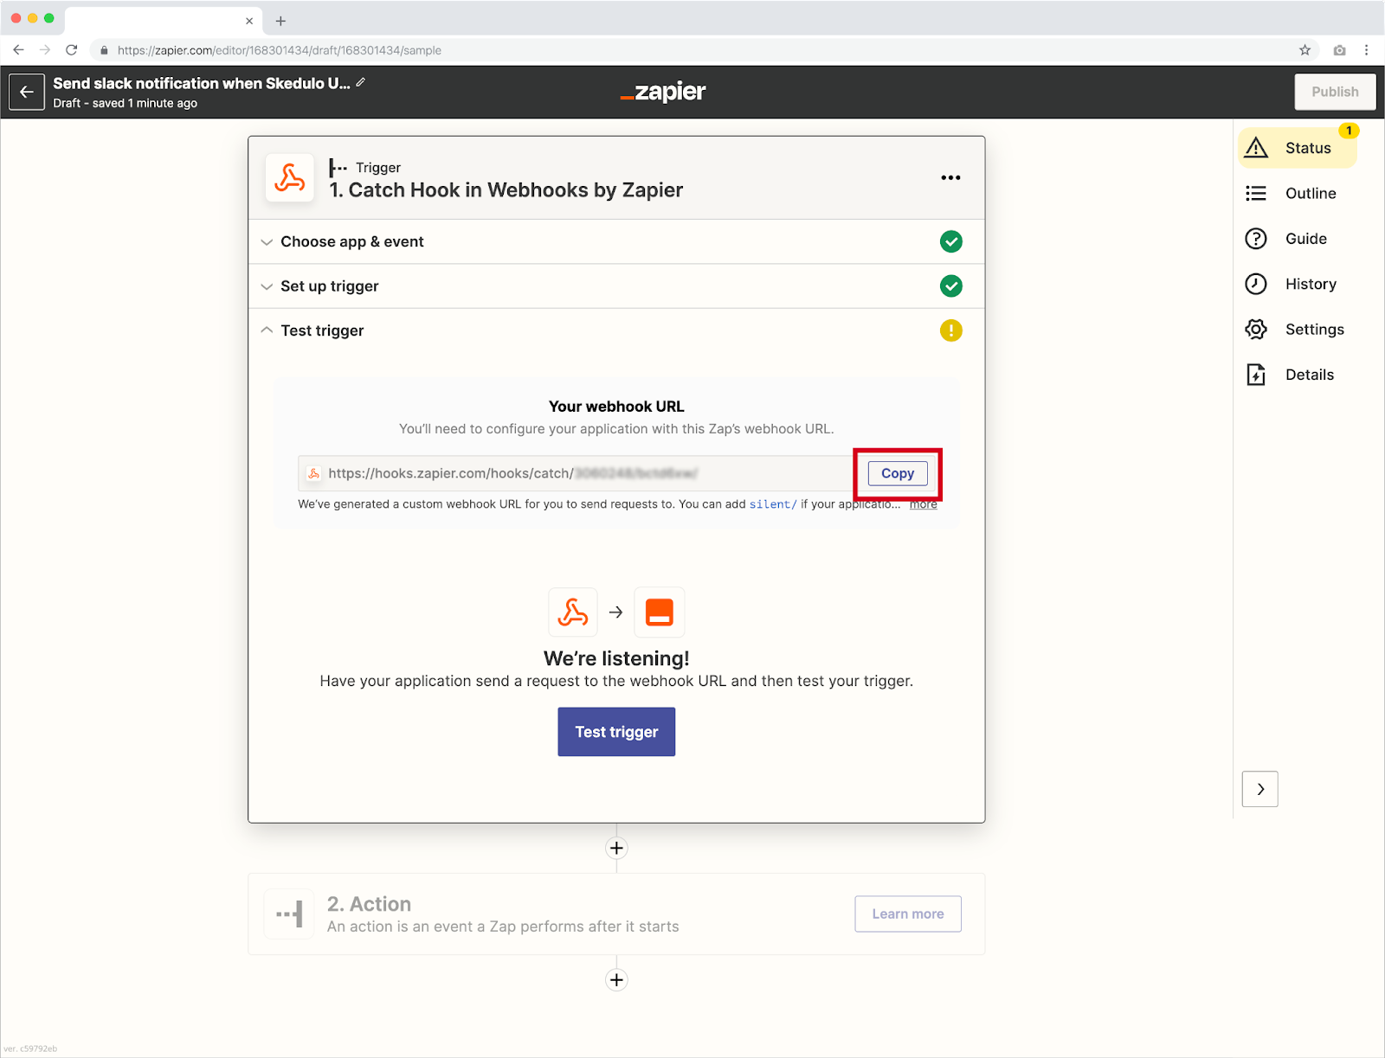Expand the Set up trigger section

point(616,285)
